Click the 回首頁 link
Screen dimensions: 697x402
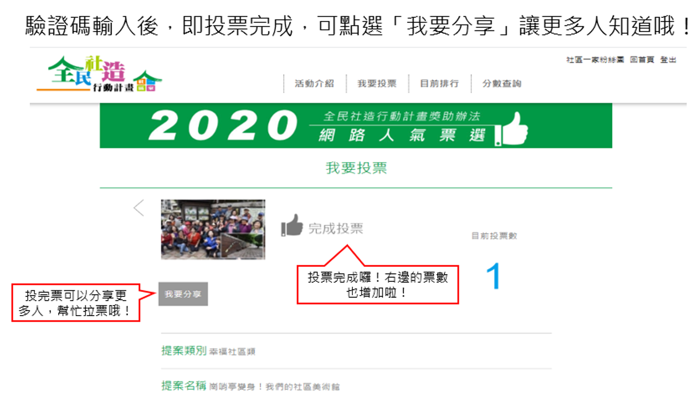coord(642,60)
